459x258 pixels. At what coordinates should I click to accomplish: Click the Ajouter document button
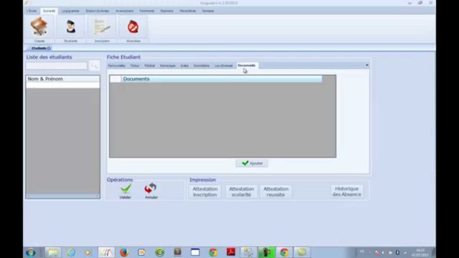[252, 163]
